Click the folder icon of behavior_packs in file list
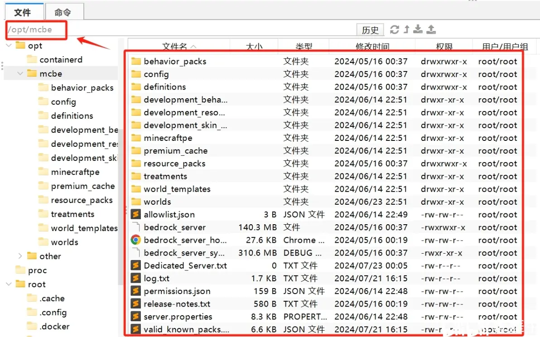The height and width of the screenshot is (337, 540). (136, 61)
